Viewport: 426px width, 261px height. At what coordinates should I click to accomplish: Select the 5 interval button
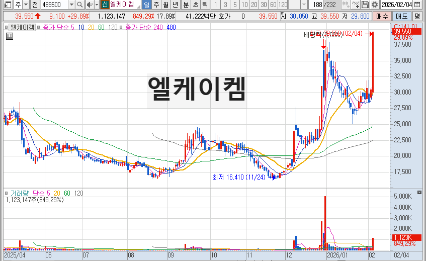pyautogui.click(x=235, y=5)
